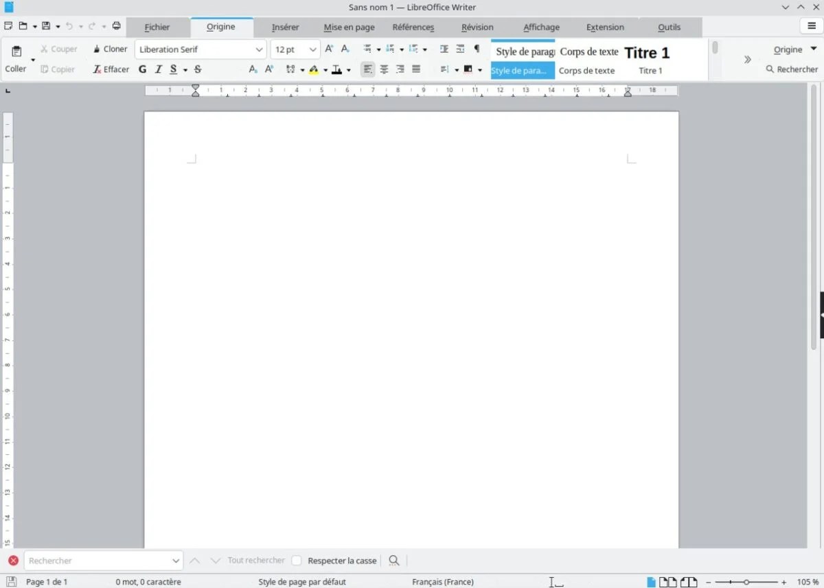Open the Fichier tab

pyautogui.click(x=157, y=27)
